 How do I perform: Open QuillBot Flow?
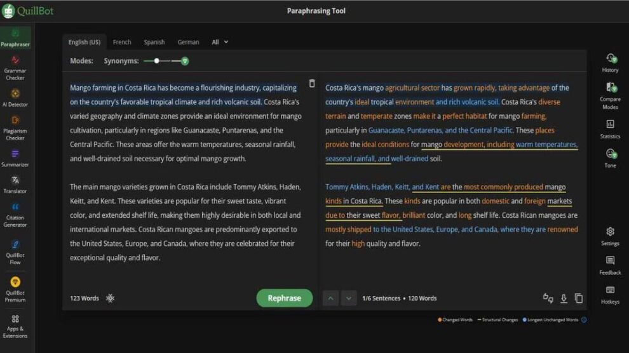pyautogui.click(x=15, y=252)
